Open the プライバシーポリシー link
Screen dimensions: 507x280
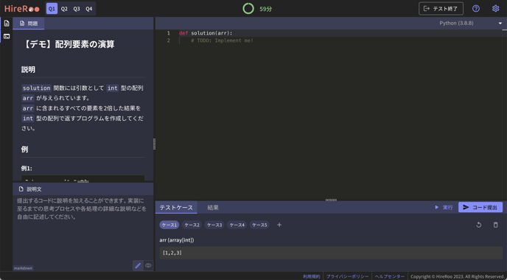coord(347,276)
